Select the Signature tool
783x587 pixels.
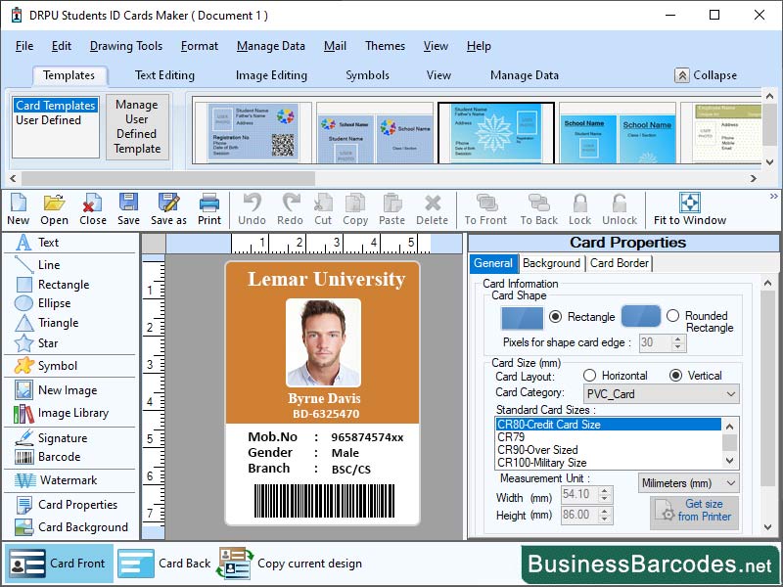click(65, 436)
